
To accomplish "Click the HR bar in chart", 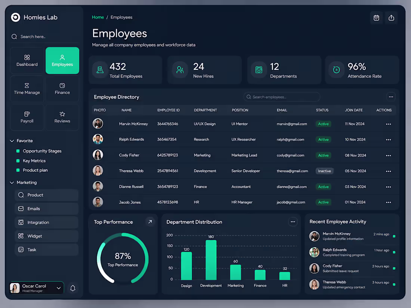I will click(284, 276).
